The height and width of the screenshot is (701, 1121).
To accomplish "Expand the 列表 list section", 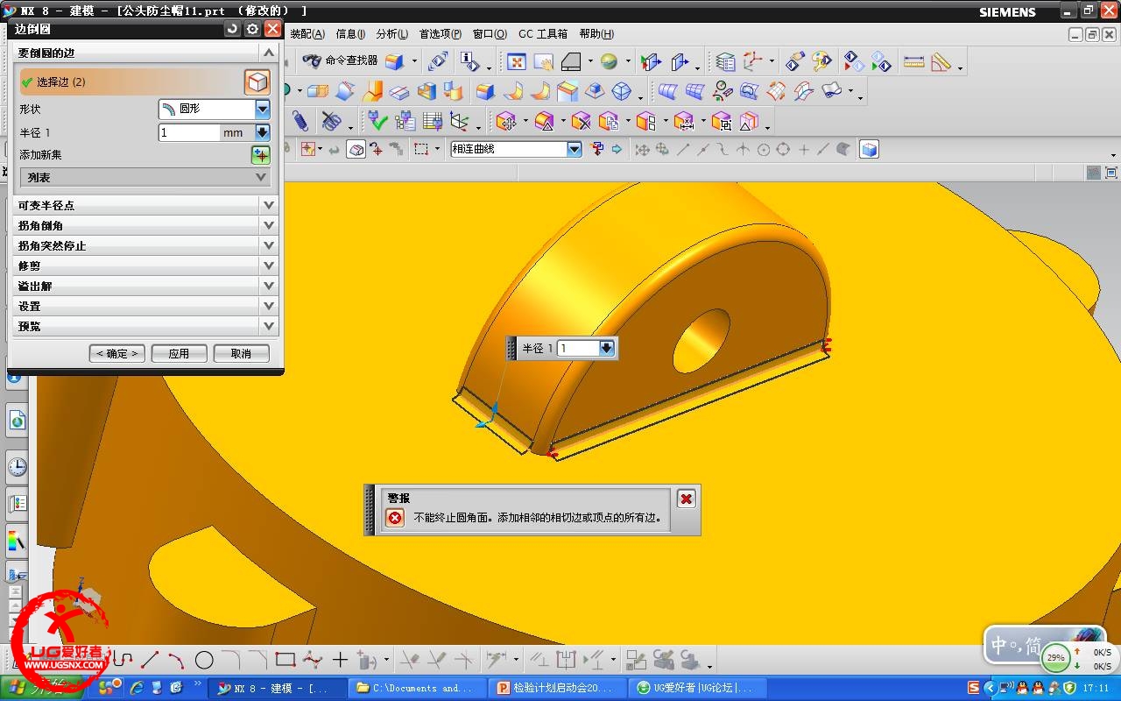I will (145, 177).
